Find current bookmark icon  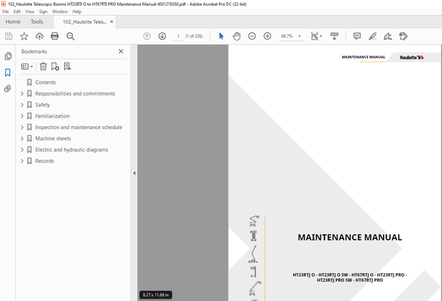pyautogui.click(x=67, y=66)
